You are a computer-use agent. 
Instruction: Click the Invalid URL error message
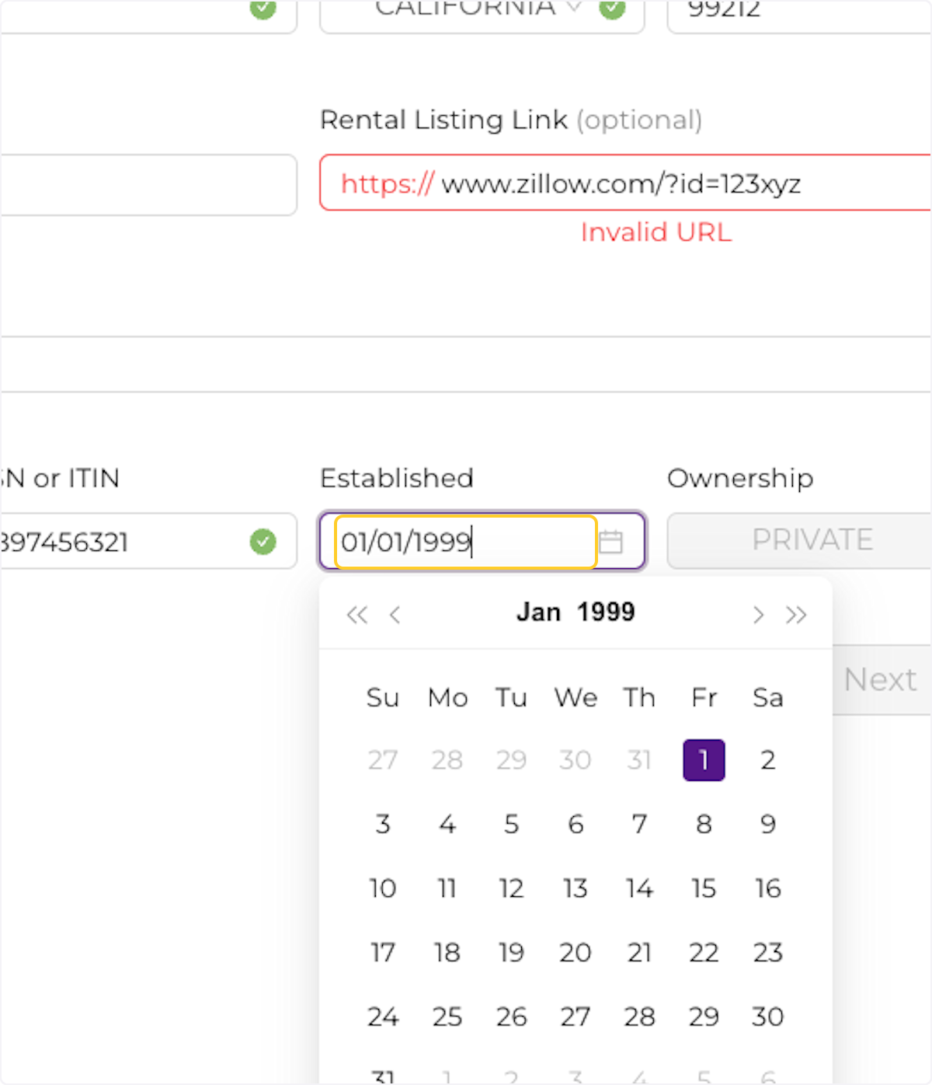(x=656, y=232)
